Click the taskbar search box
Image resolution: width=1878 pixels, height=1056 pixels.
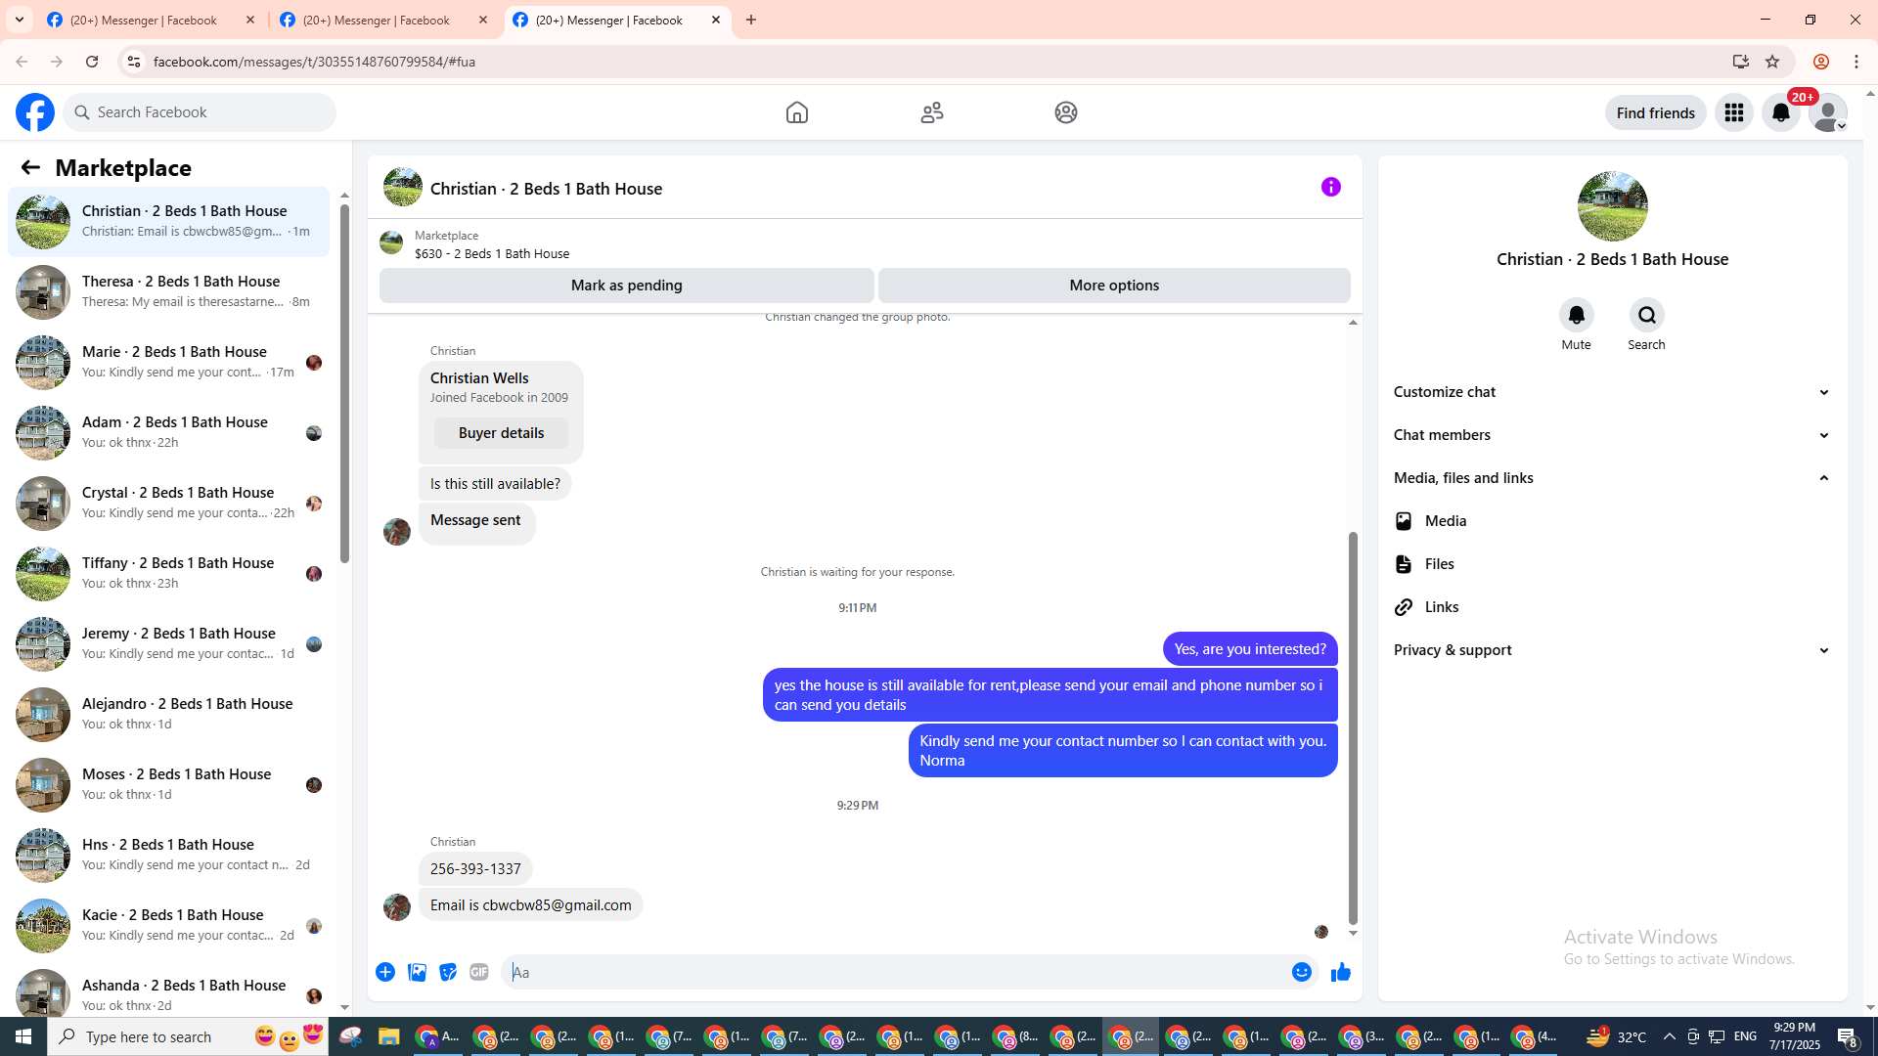(188, 1036)
